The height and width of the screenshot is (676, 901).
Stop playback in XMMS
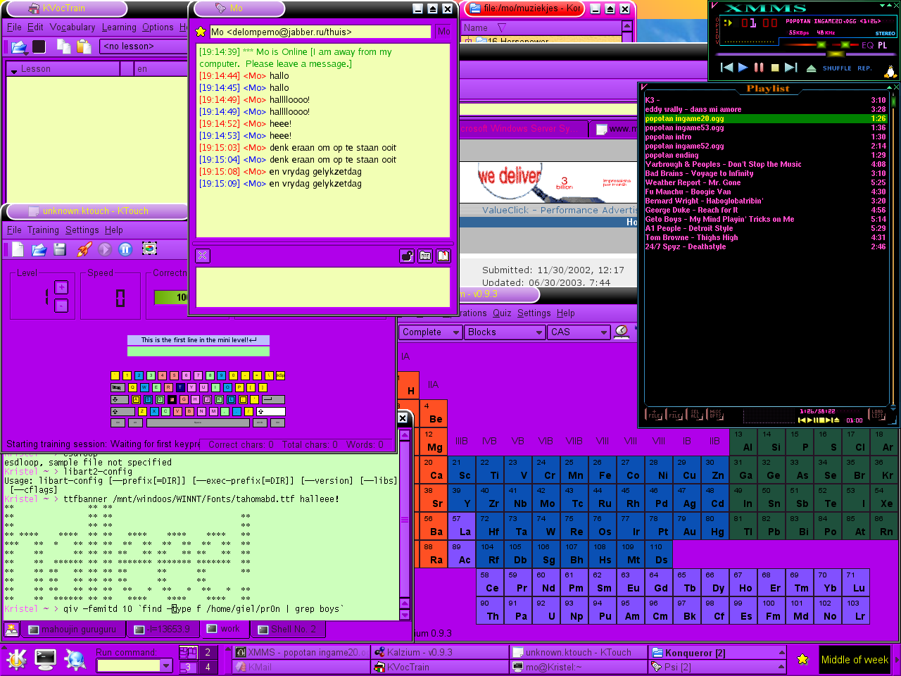(775, 68)
